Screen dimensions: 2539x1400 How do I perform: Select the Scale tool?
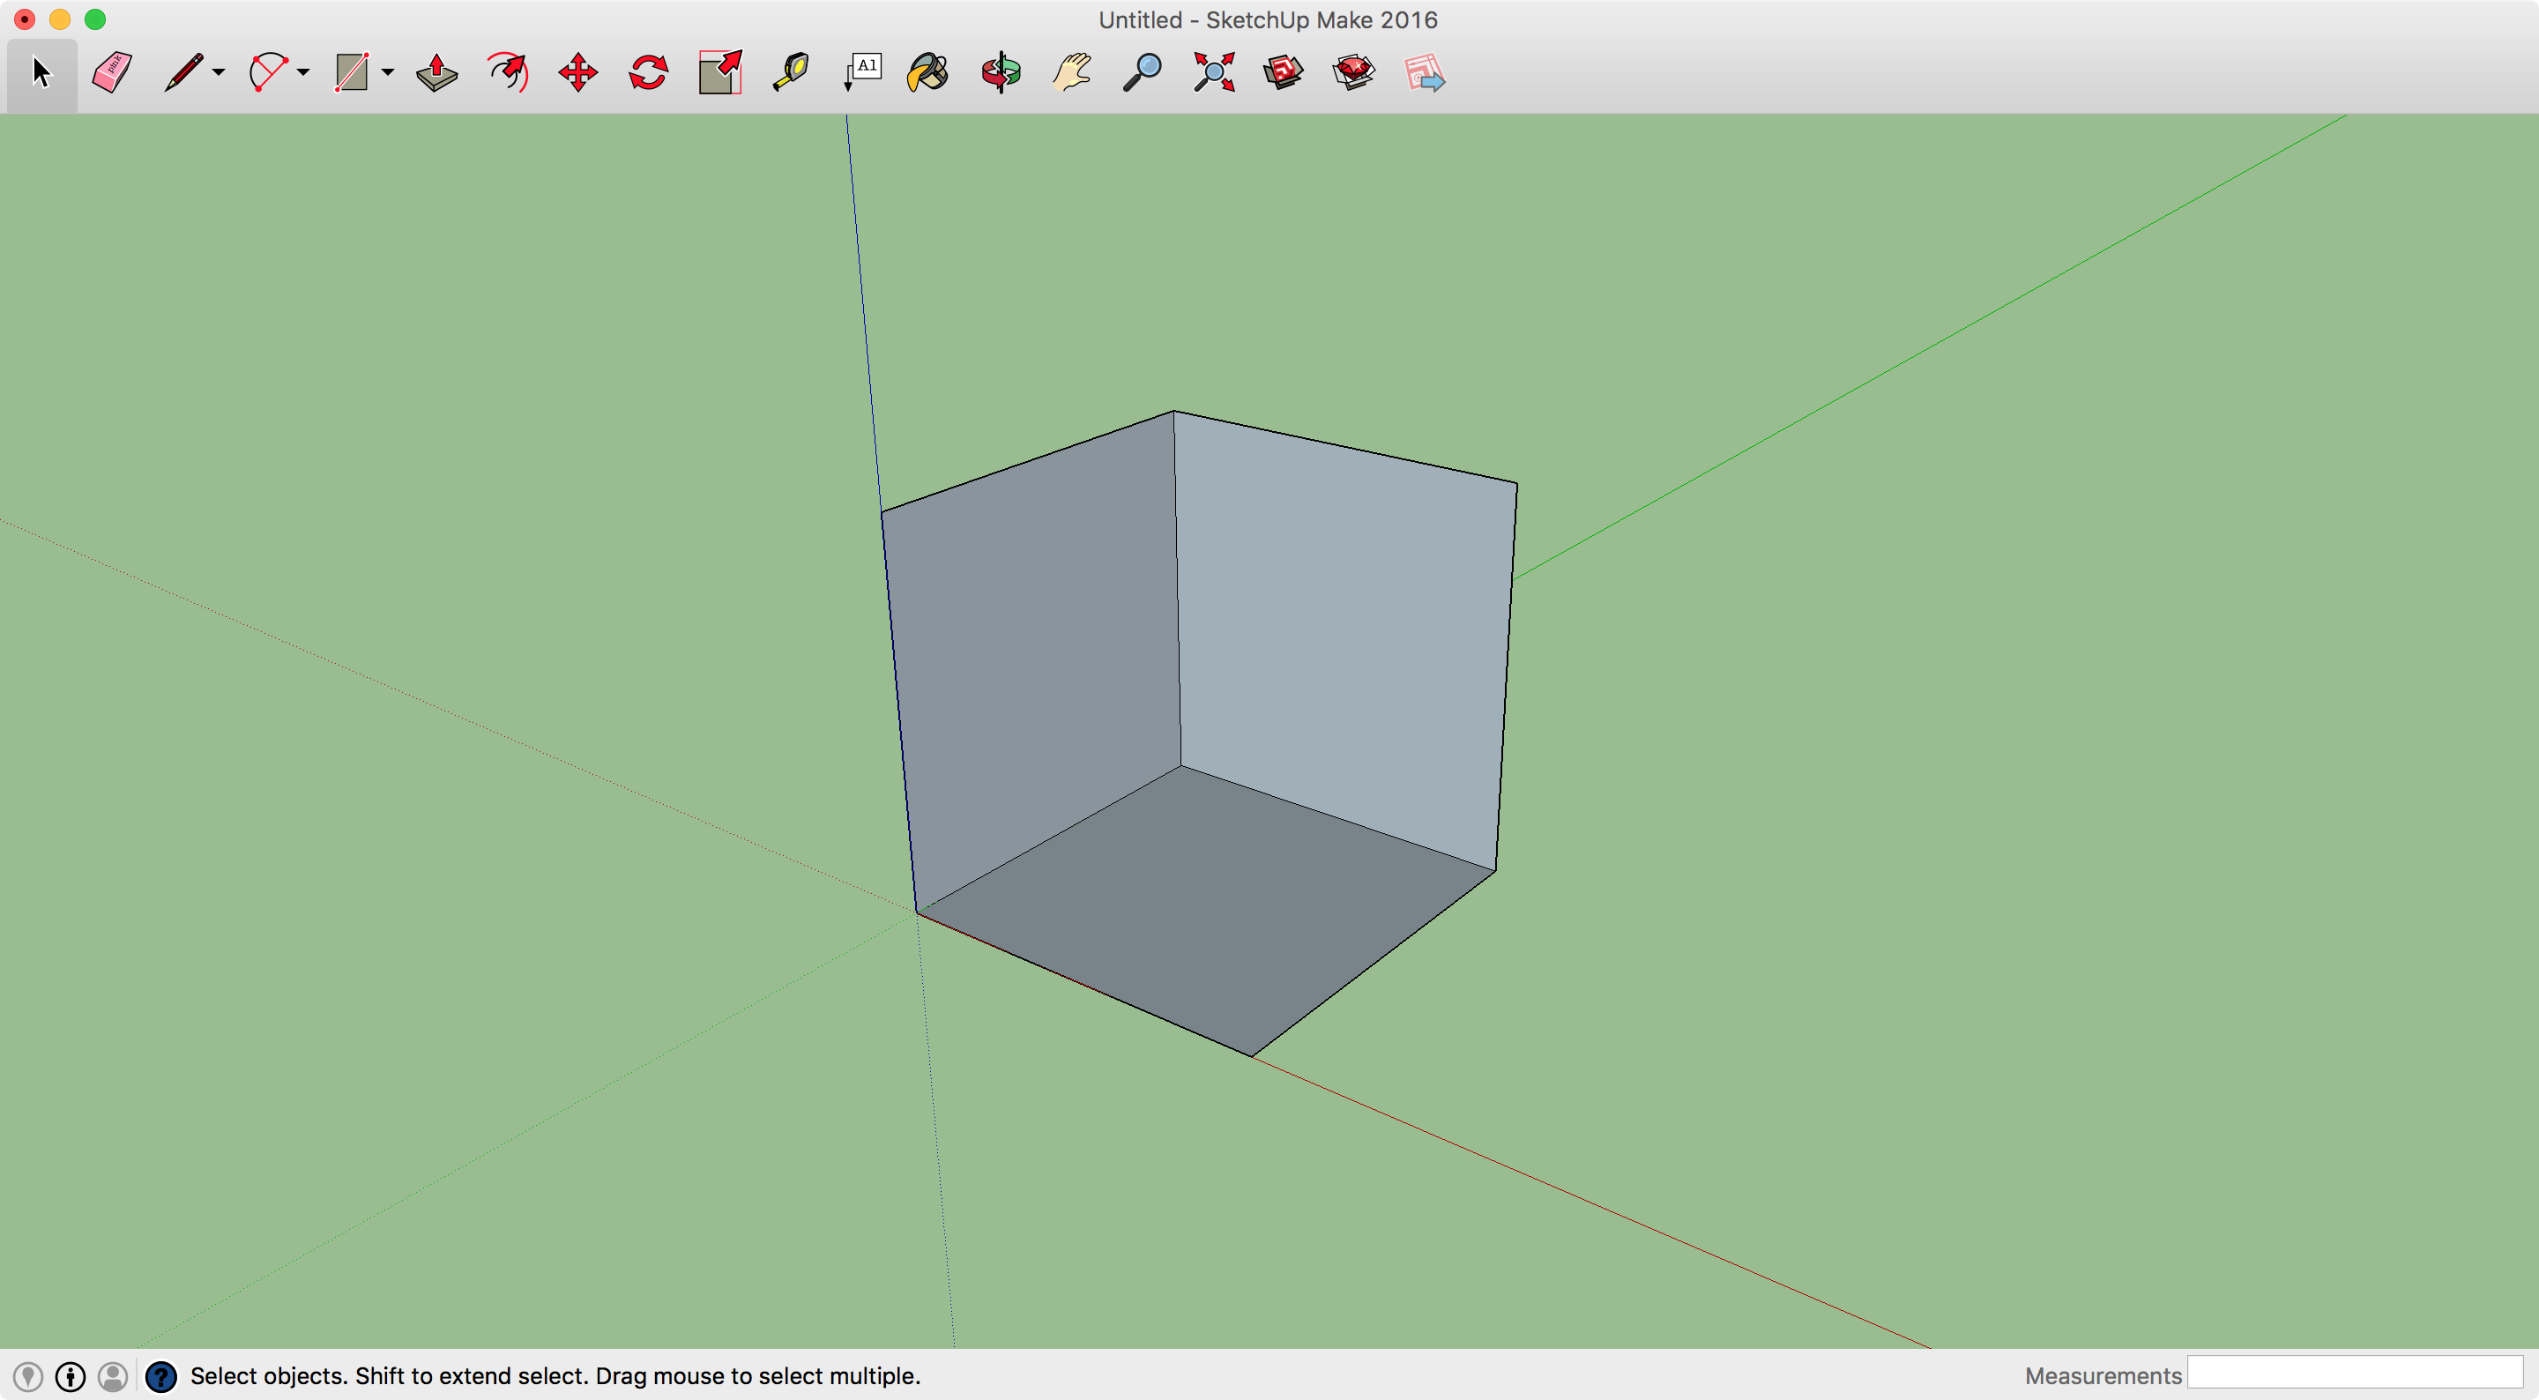[719, 73]
